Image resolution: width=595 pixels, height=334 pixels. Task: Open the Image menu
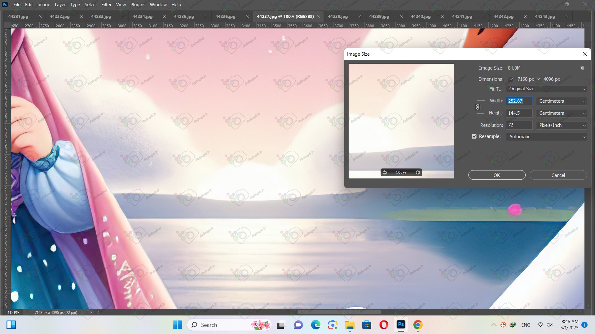coord(44,5)
